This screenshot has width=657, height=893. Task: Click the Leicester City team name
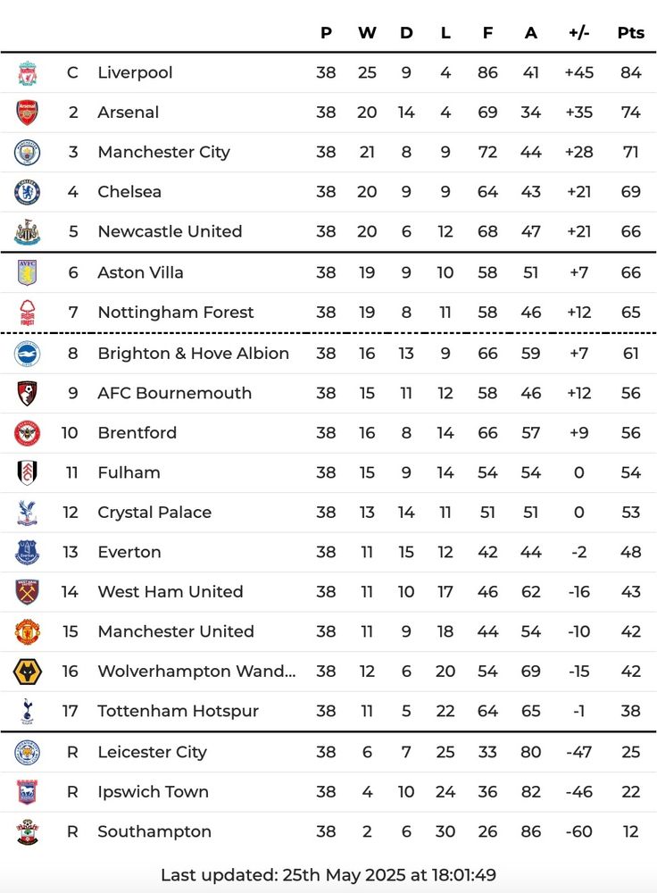(152, 752)
